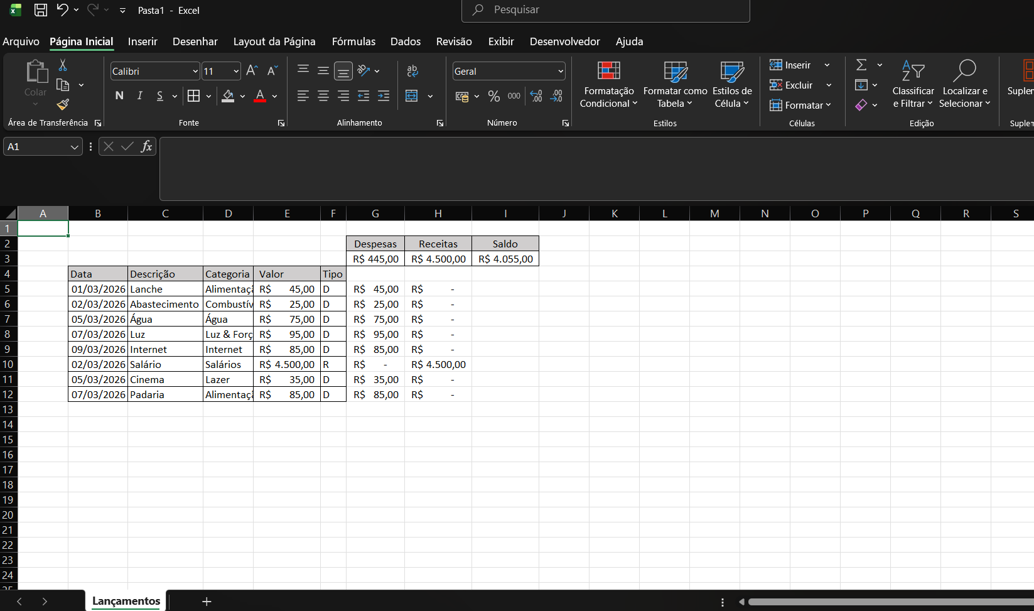Screen dimensions: 1034x611
Task: Toggle underline S formatting button
Action: [x=159, y=96]
